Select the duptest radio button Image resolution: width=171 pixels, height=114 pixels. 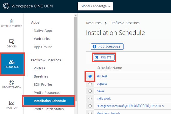(x=90, y=84)
